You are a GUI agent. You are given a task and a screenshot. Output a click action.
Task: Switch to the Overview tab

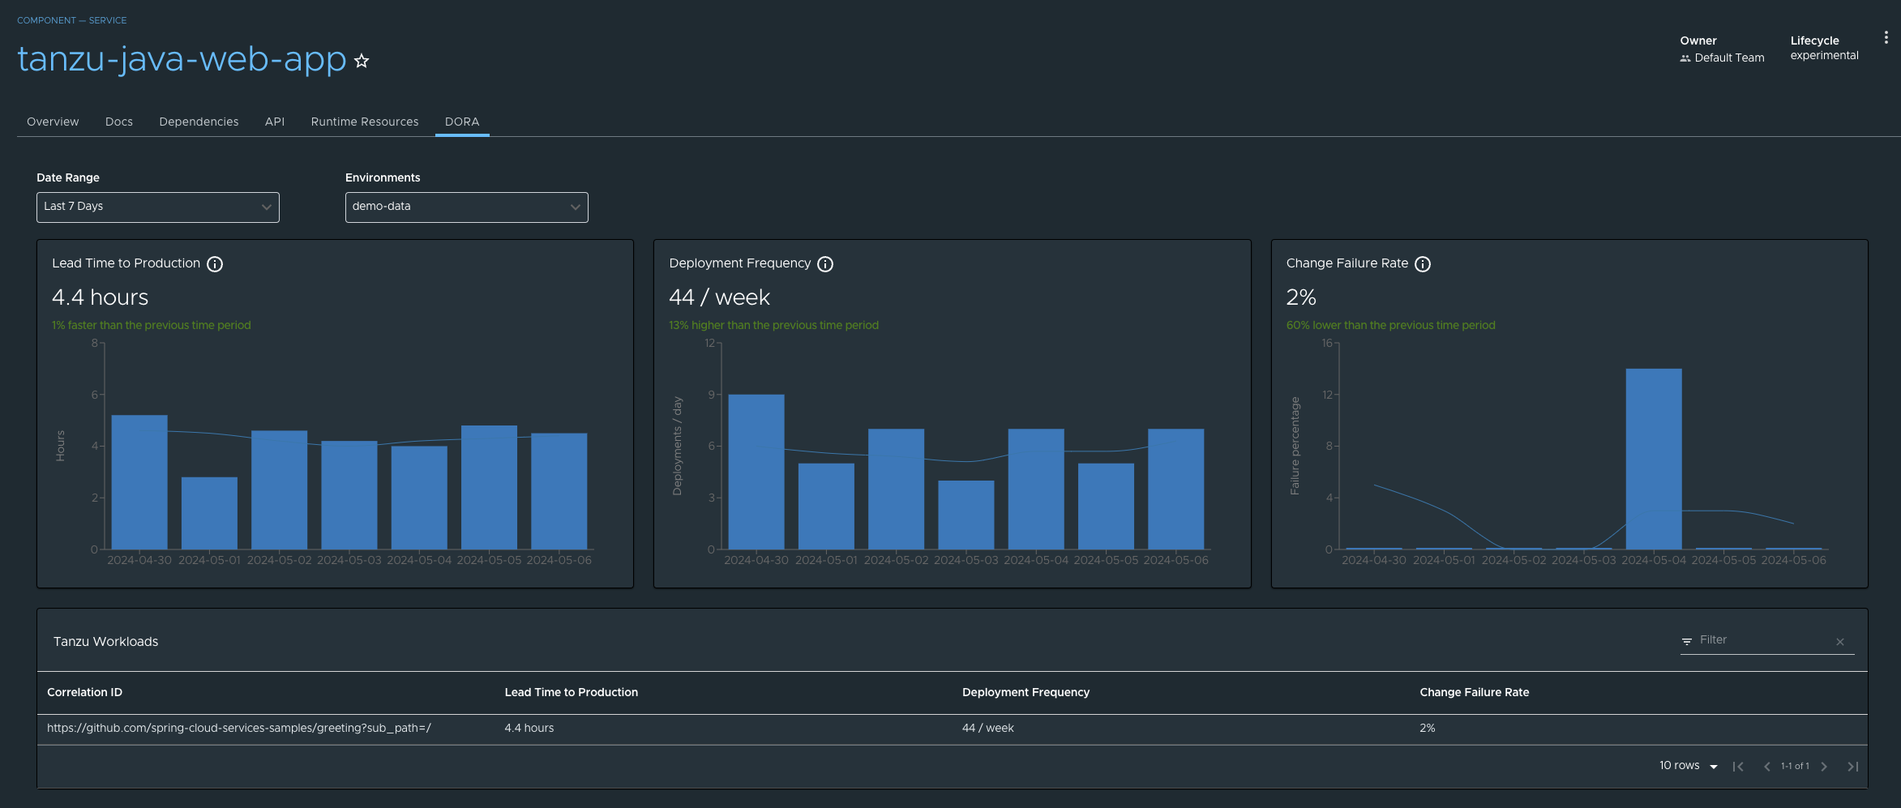pos(53,122)
